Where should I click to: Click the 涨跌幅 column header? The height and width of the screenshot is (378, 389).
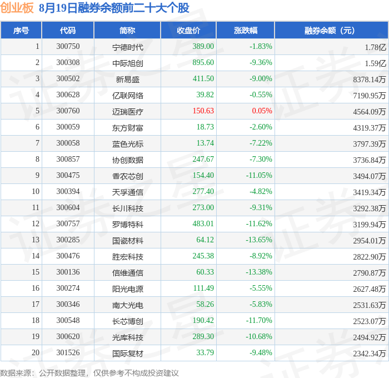pos(246,30)
